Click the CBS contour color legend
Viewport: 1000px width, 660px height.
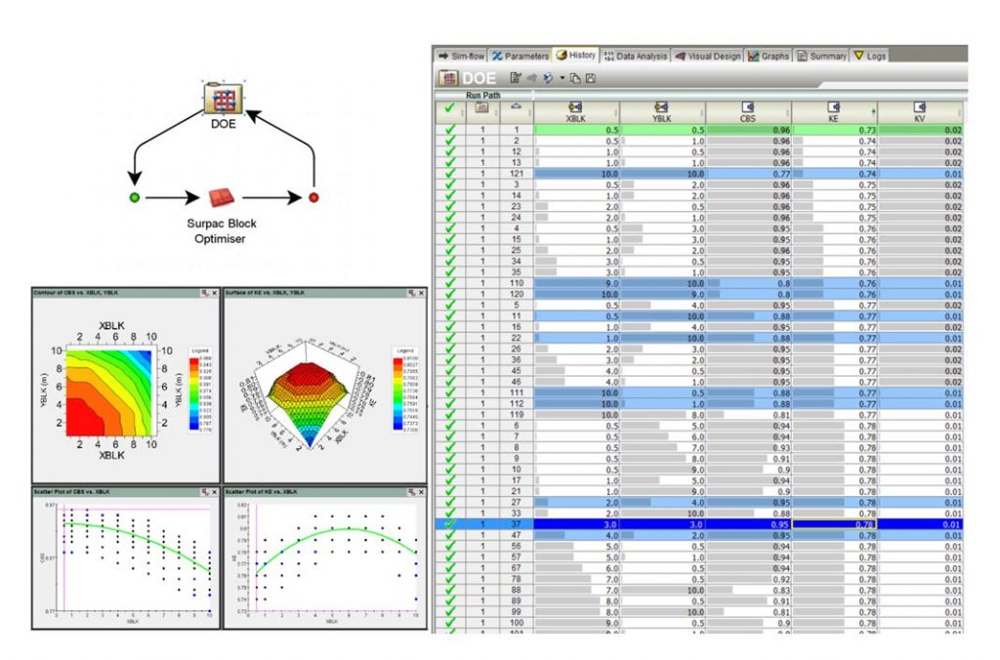[x=200, y=391]
